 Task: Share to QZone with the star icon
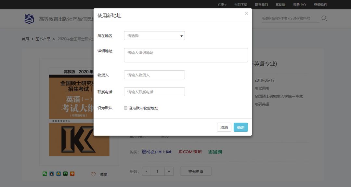58,174
